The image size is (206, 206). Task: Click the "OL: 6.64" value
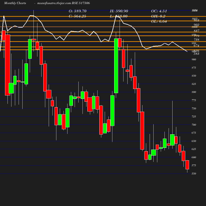pos(159,21)
